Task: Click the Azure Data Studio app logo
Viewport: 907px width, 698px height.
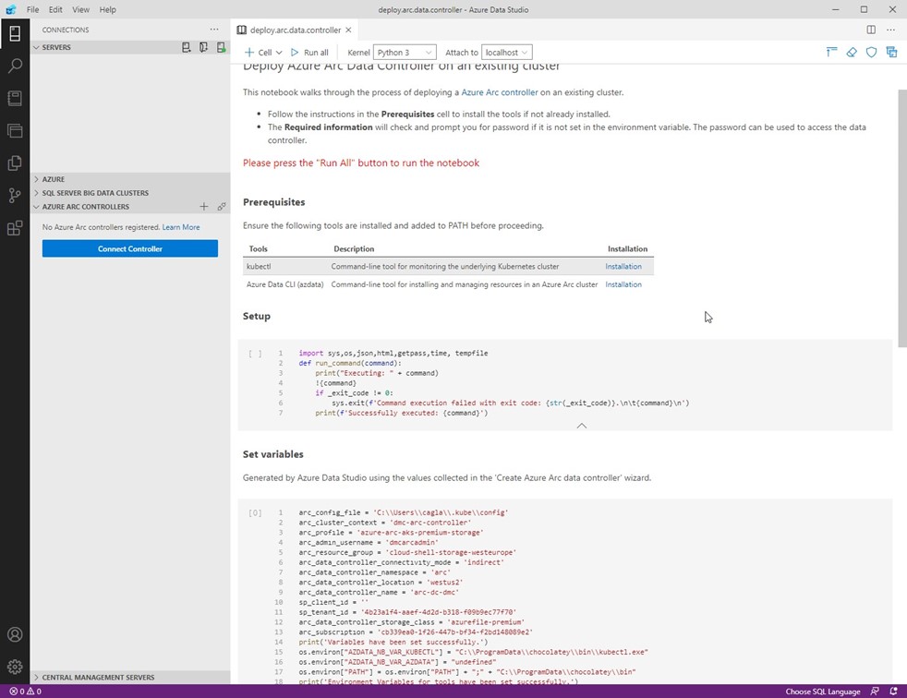Action: 11,9
